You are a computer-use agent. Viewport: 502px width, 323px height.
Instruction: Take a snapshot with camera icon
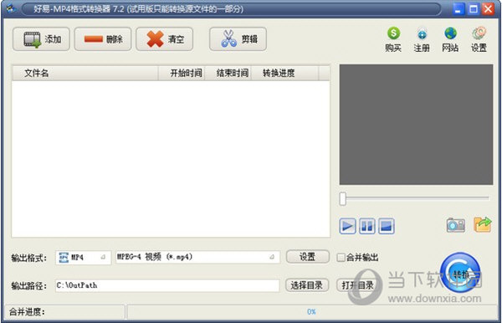click(x=456, y=225)
